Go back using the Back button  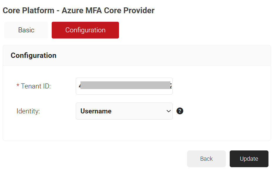[x=206, y=159]
